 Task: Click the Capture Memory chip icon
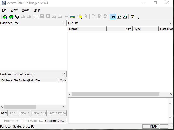73,17
